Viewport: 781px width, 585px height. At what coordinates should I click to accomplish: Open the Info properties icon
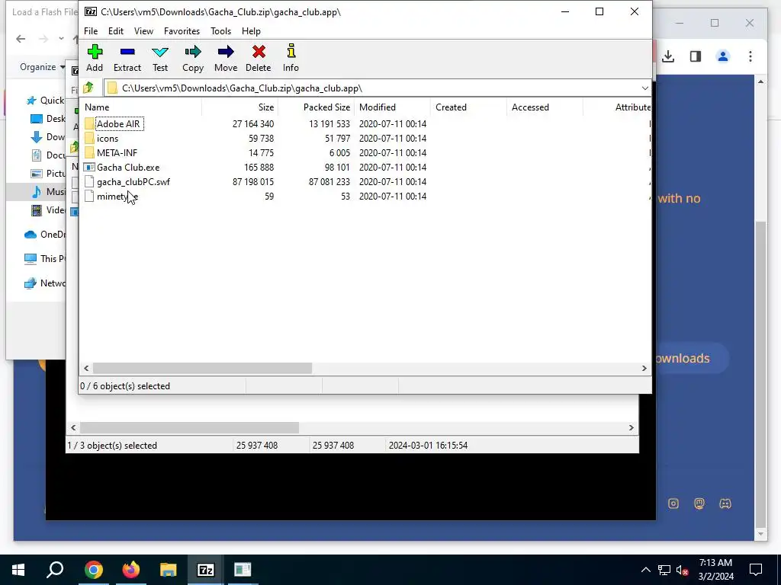(x=291, y=58)
